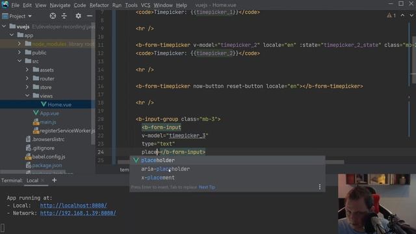
Task: Open the Project view dropdown
Action: 17,16
